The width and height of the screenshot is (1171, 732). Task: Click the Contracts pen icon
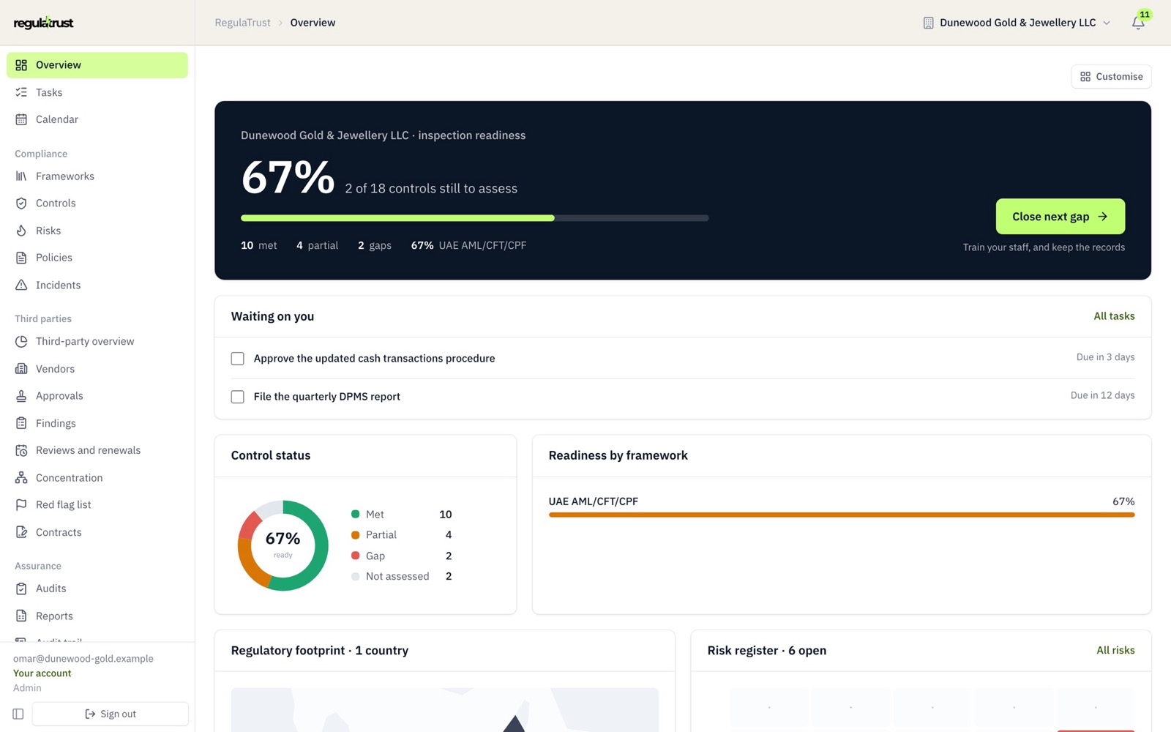click(x=21, y=532)
